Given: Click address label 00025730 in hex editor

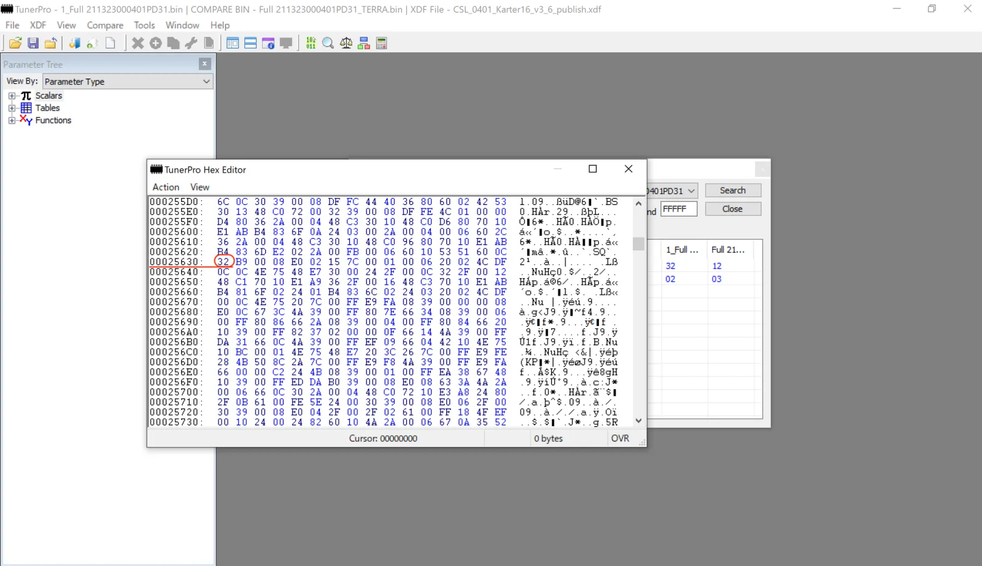Looking at the screenshot, I should click(x=175, y=422).
